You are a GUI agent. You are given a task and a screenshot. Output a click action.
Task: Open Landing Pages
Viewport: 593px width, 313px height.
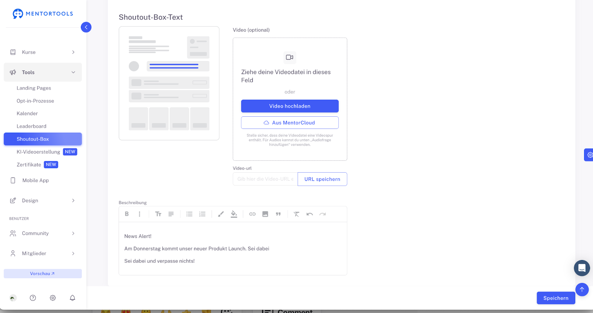coord(34,88)
